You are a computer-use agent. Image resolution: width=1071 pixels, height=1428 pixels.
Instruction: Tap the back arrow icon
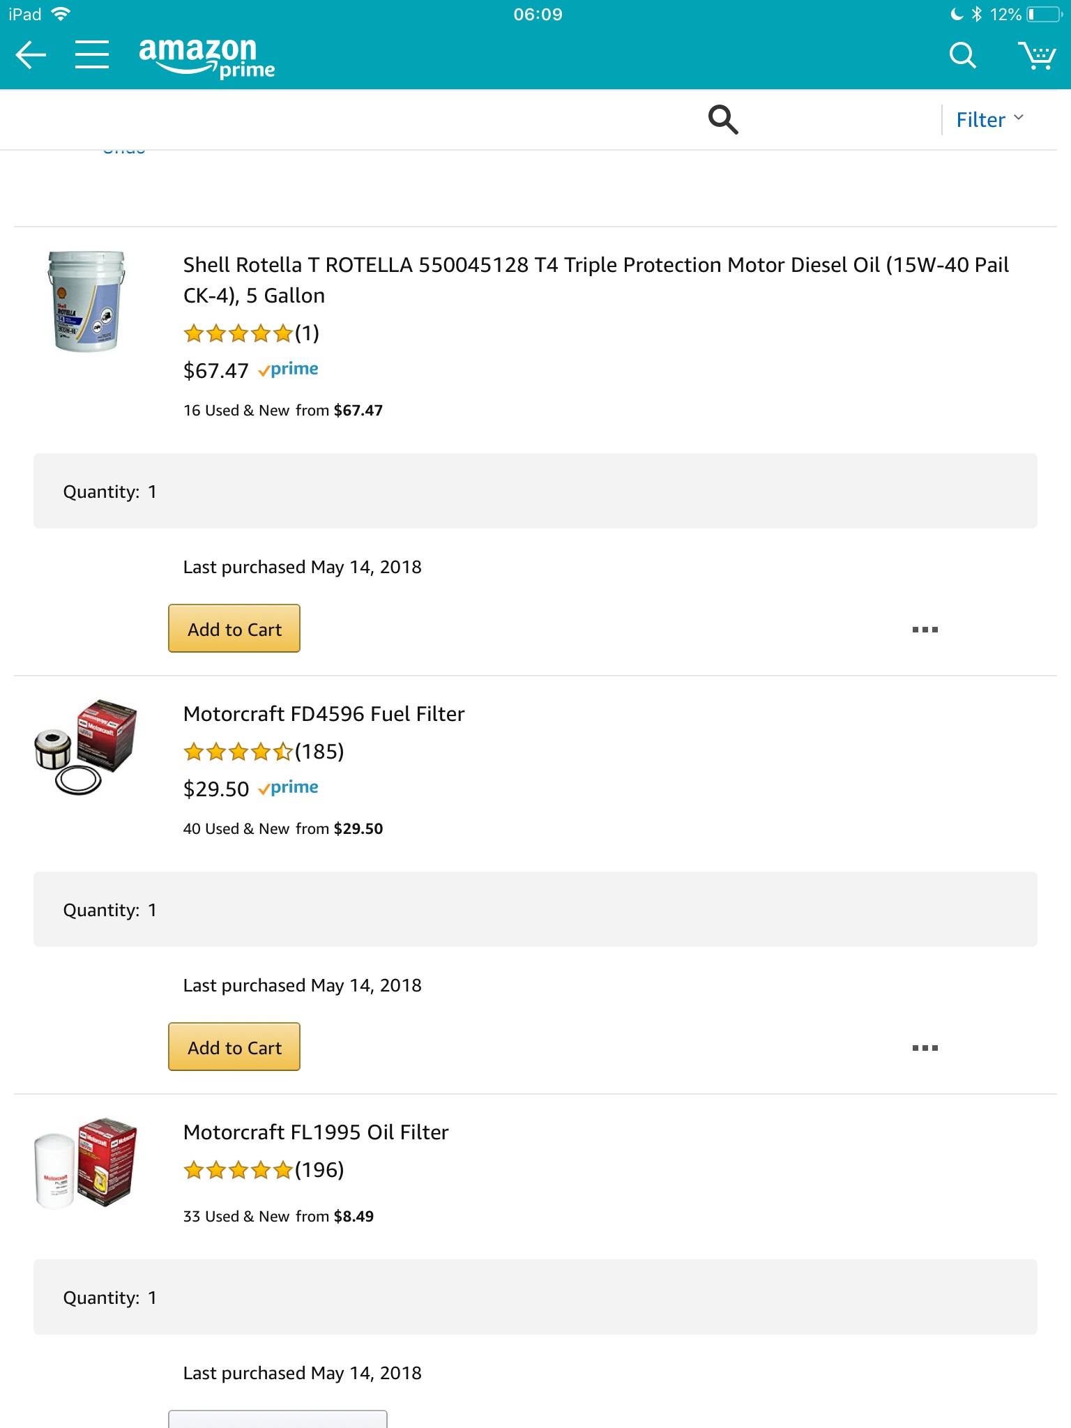31,55
